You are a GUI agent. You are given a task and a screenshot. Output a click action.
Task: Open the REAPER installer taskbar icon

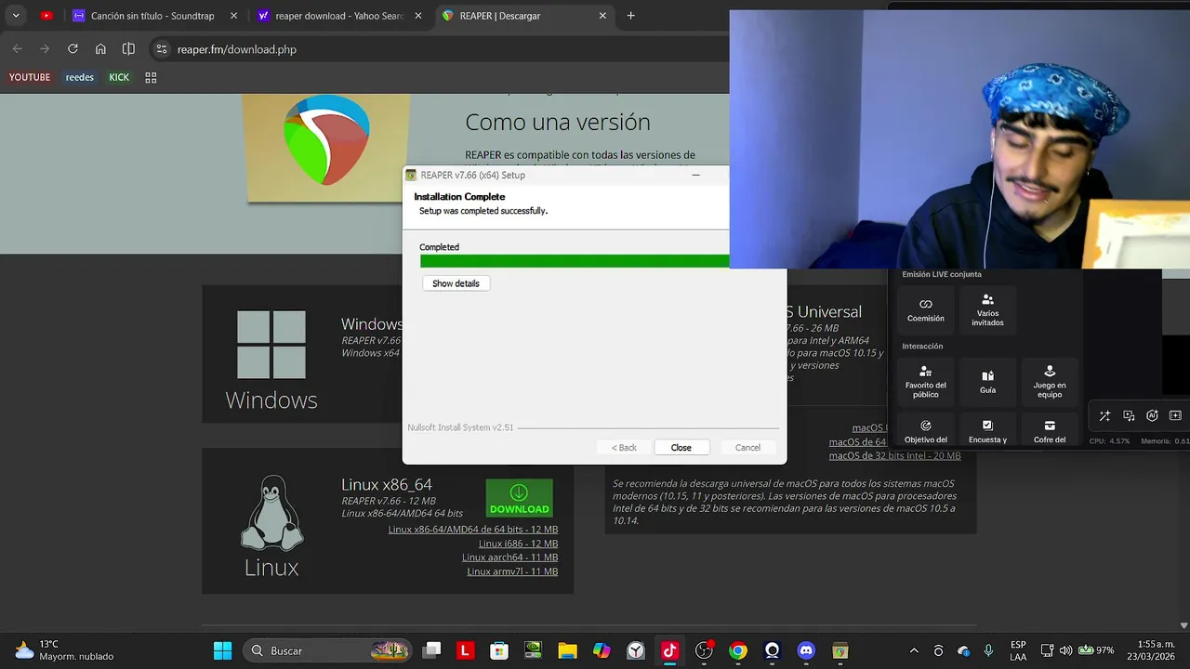coord(840,650)
